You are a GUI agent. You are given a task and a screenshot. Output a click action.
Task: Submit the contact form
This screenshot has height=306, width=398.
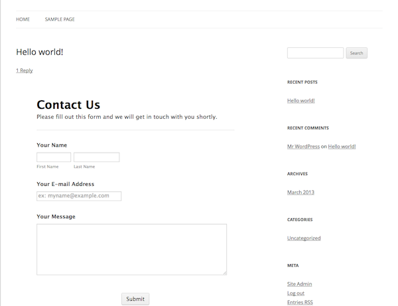135,299
